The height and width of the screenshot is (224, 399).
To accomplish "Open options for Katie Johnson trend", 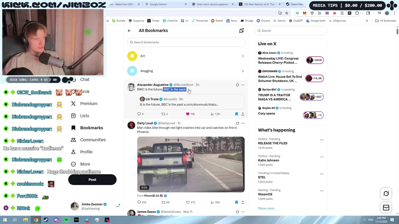I will (x=322, y=157).
